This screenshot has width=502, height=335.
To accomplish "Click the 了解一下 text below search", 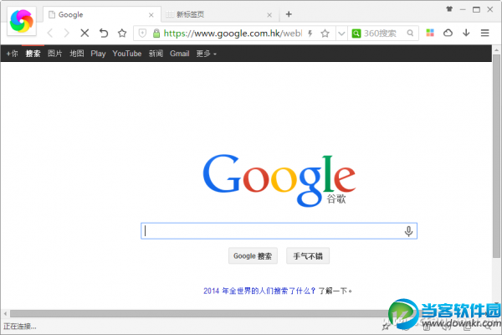I will 335,291.
